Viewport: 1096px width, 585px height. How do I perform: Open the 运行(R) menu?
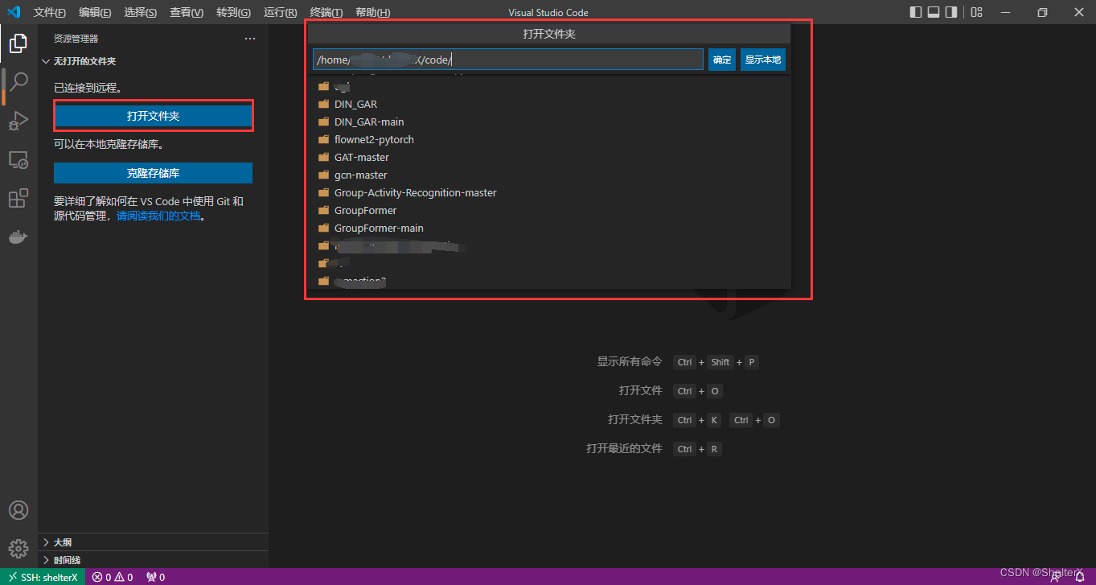280,13
